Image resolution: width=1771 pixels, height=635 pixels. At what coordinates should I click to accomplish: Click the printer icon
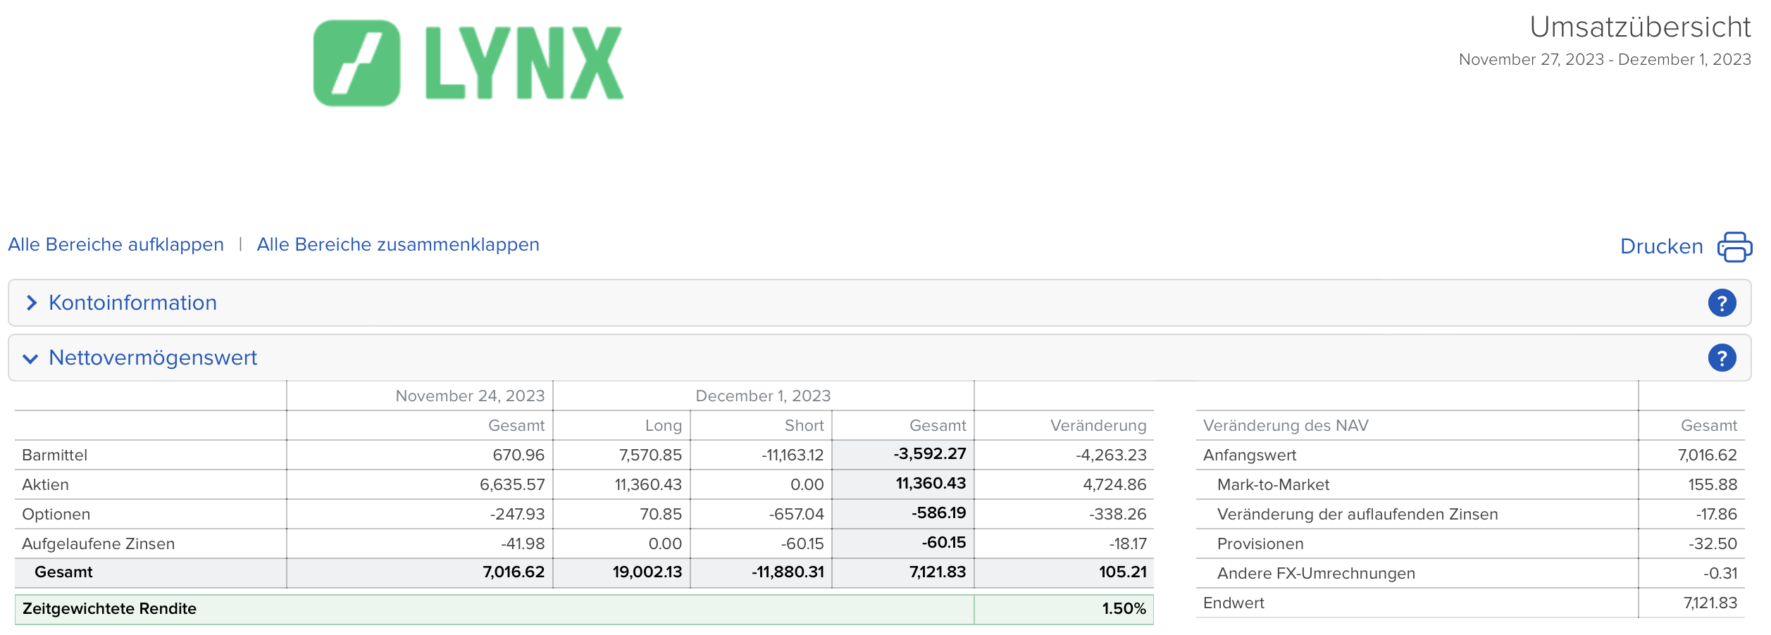tap(1734, 246)
